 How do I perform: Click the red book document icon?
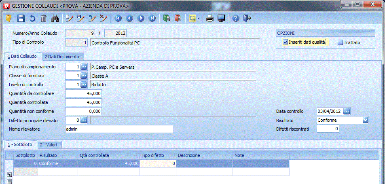[x=178, y=19]
